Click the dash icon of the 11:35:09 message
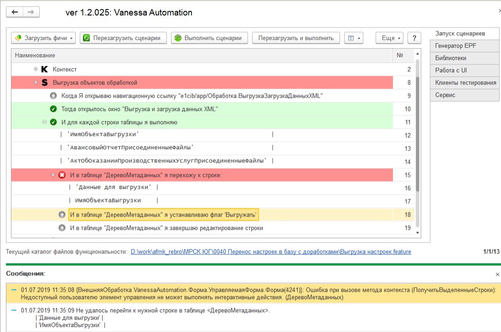Screen dimensions: 501x332 (14, 310)
